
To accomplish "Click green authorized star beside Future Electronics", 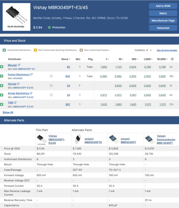I will click(x=1, y=76).
